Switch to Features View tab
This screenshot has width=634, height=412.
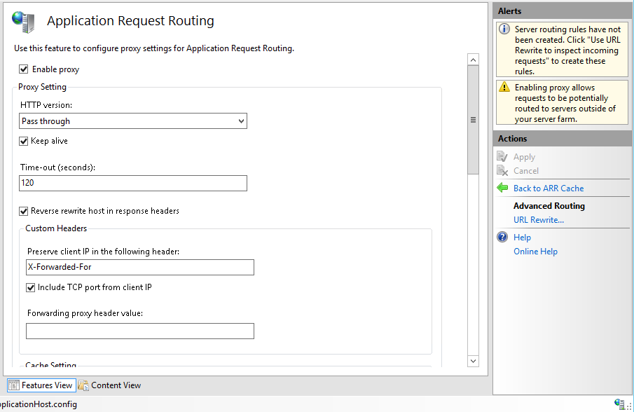coord(41,385)
